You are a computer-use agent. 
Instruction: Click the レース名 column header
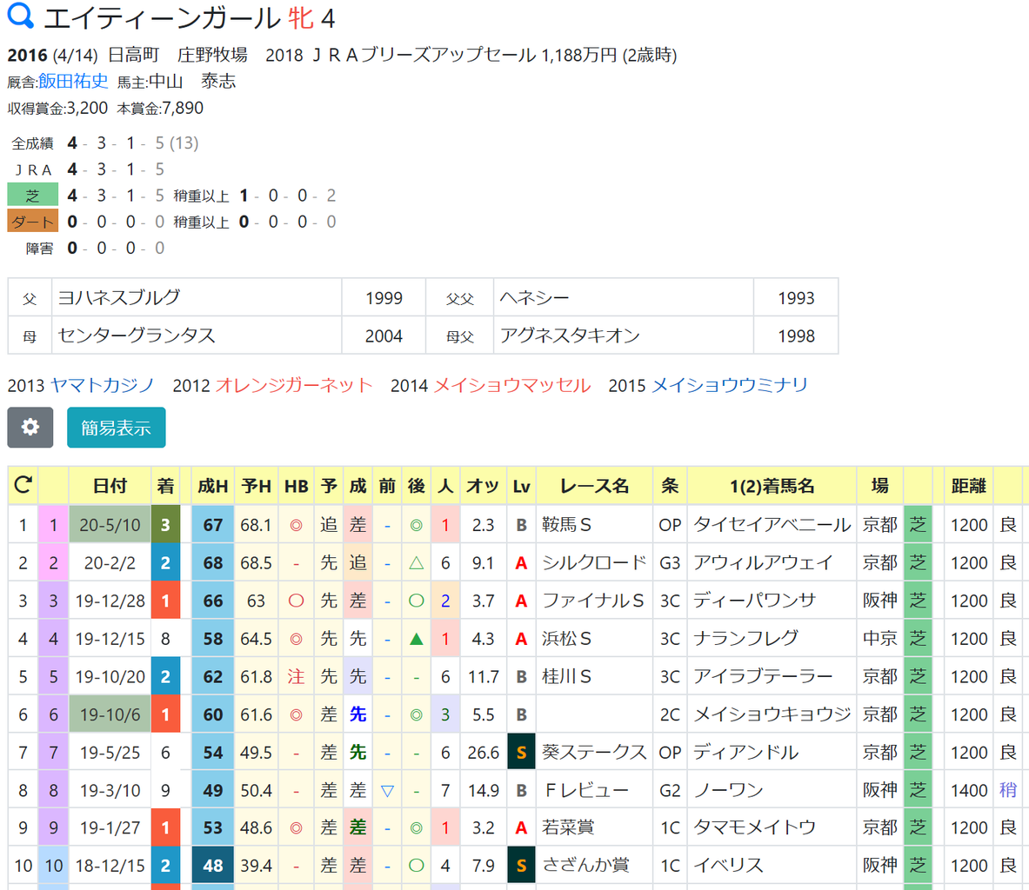[x=595, y=486]
